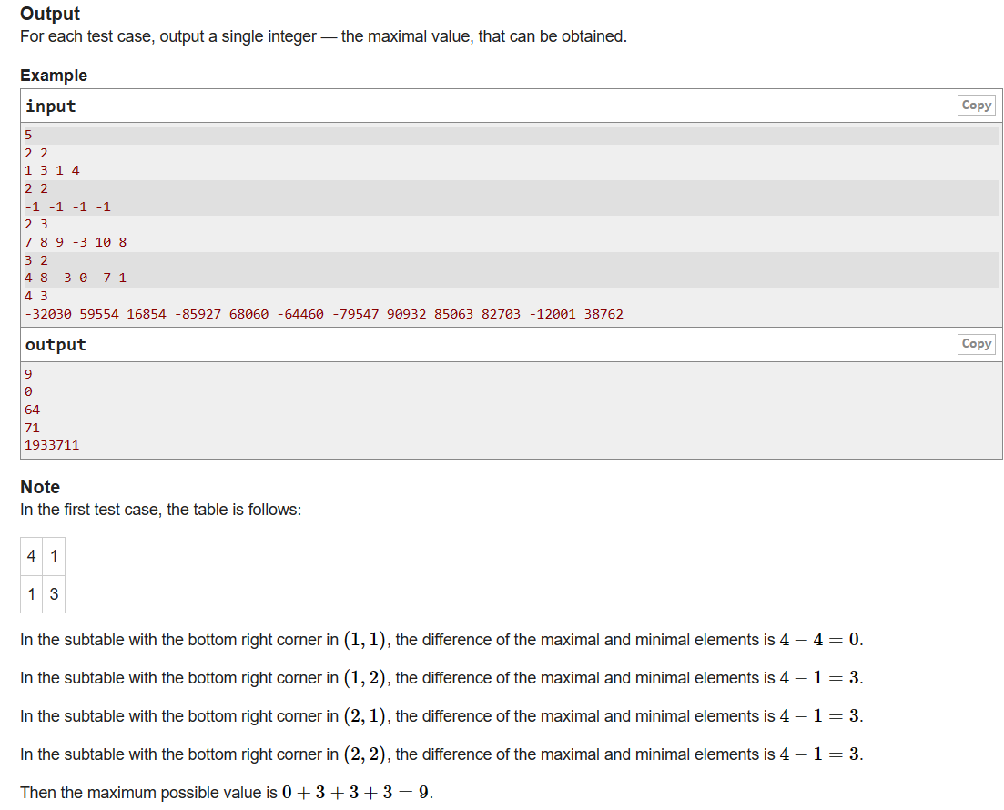The height and width of the screenshot is (810, 1004).
Task: Click input line "4 8 -3 0 -7 1"
Action: [x=76, y=278]
